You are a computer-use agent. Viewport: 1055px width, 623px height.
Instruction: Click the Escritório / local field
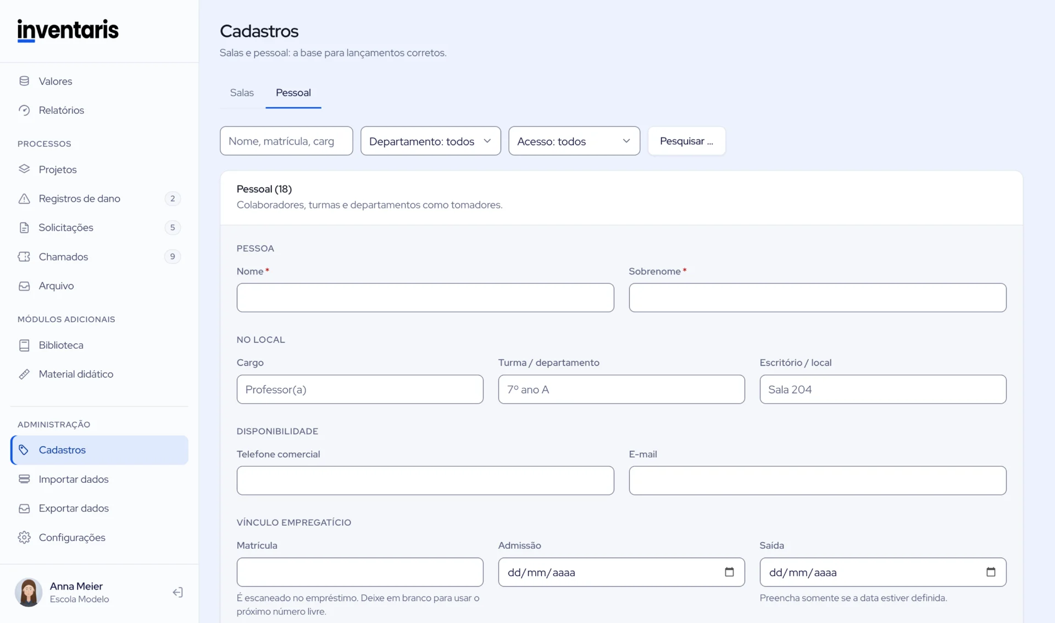(x=883, y=389)
